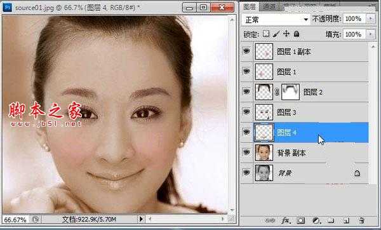Click link layers icon at panel bottom

pos(270,220)
